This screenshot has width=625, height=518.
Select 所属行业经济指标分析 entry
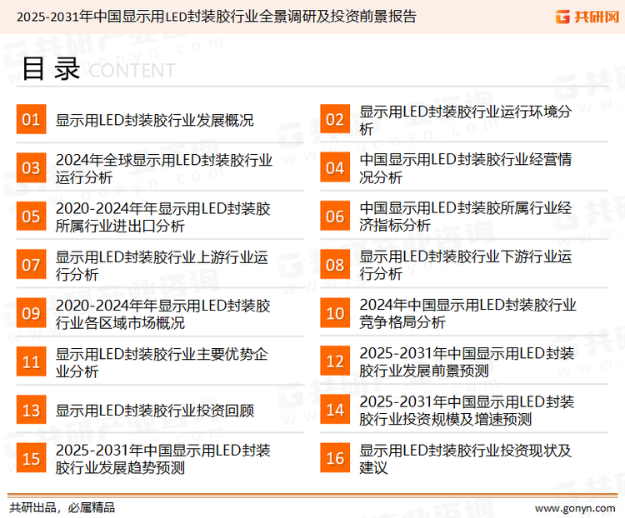pos(466,217)
